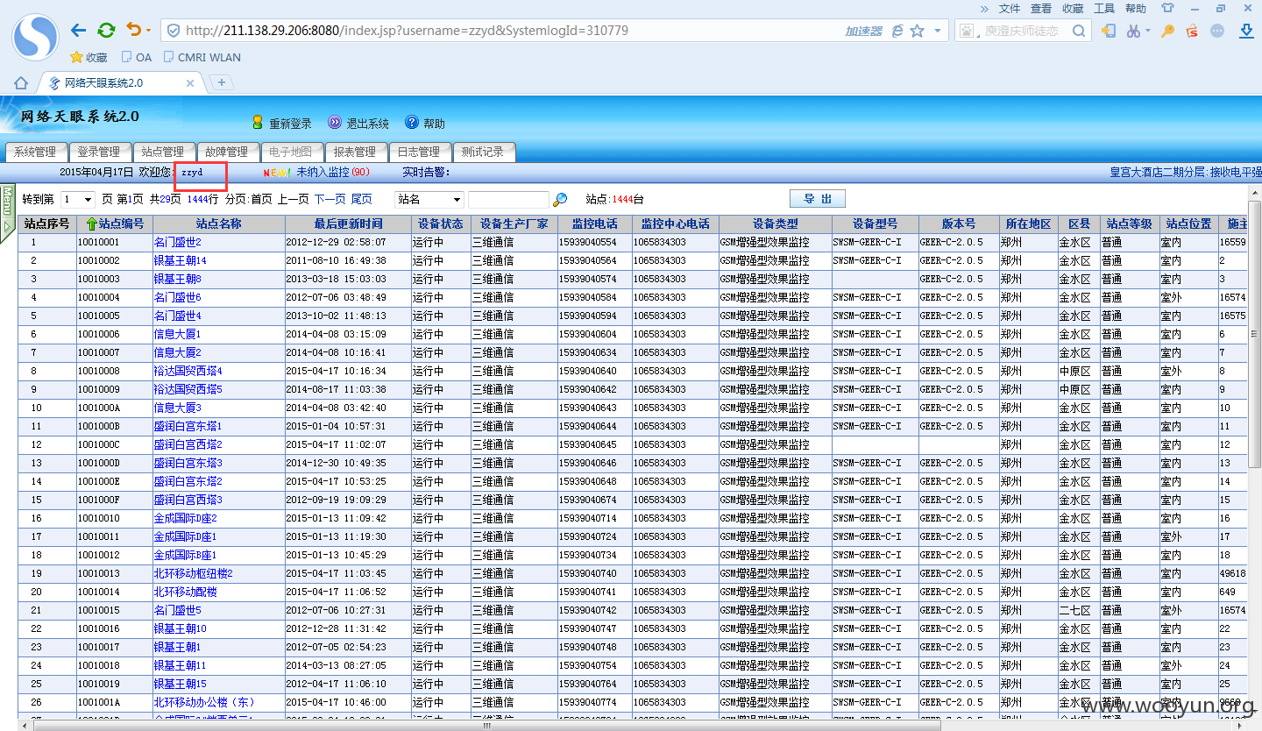The width and height of the screenshot is (1262, 731).
Task: Click the orange shopping bag icon
Action: click(1192, 31)
